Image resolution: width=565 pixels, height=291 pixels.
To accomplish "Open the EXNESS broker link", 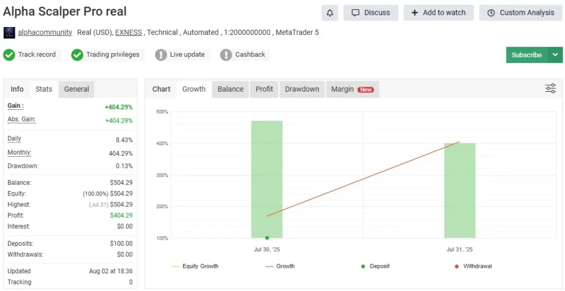I will click(x=128, y=33).
